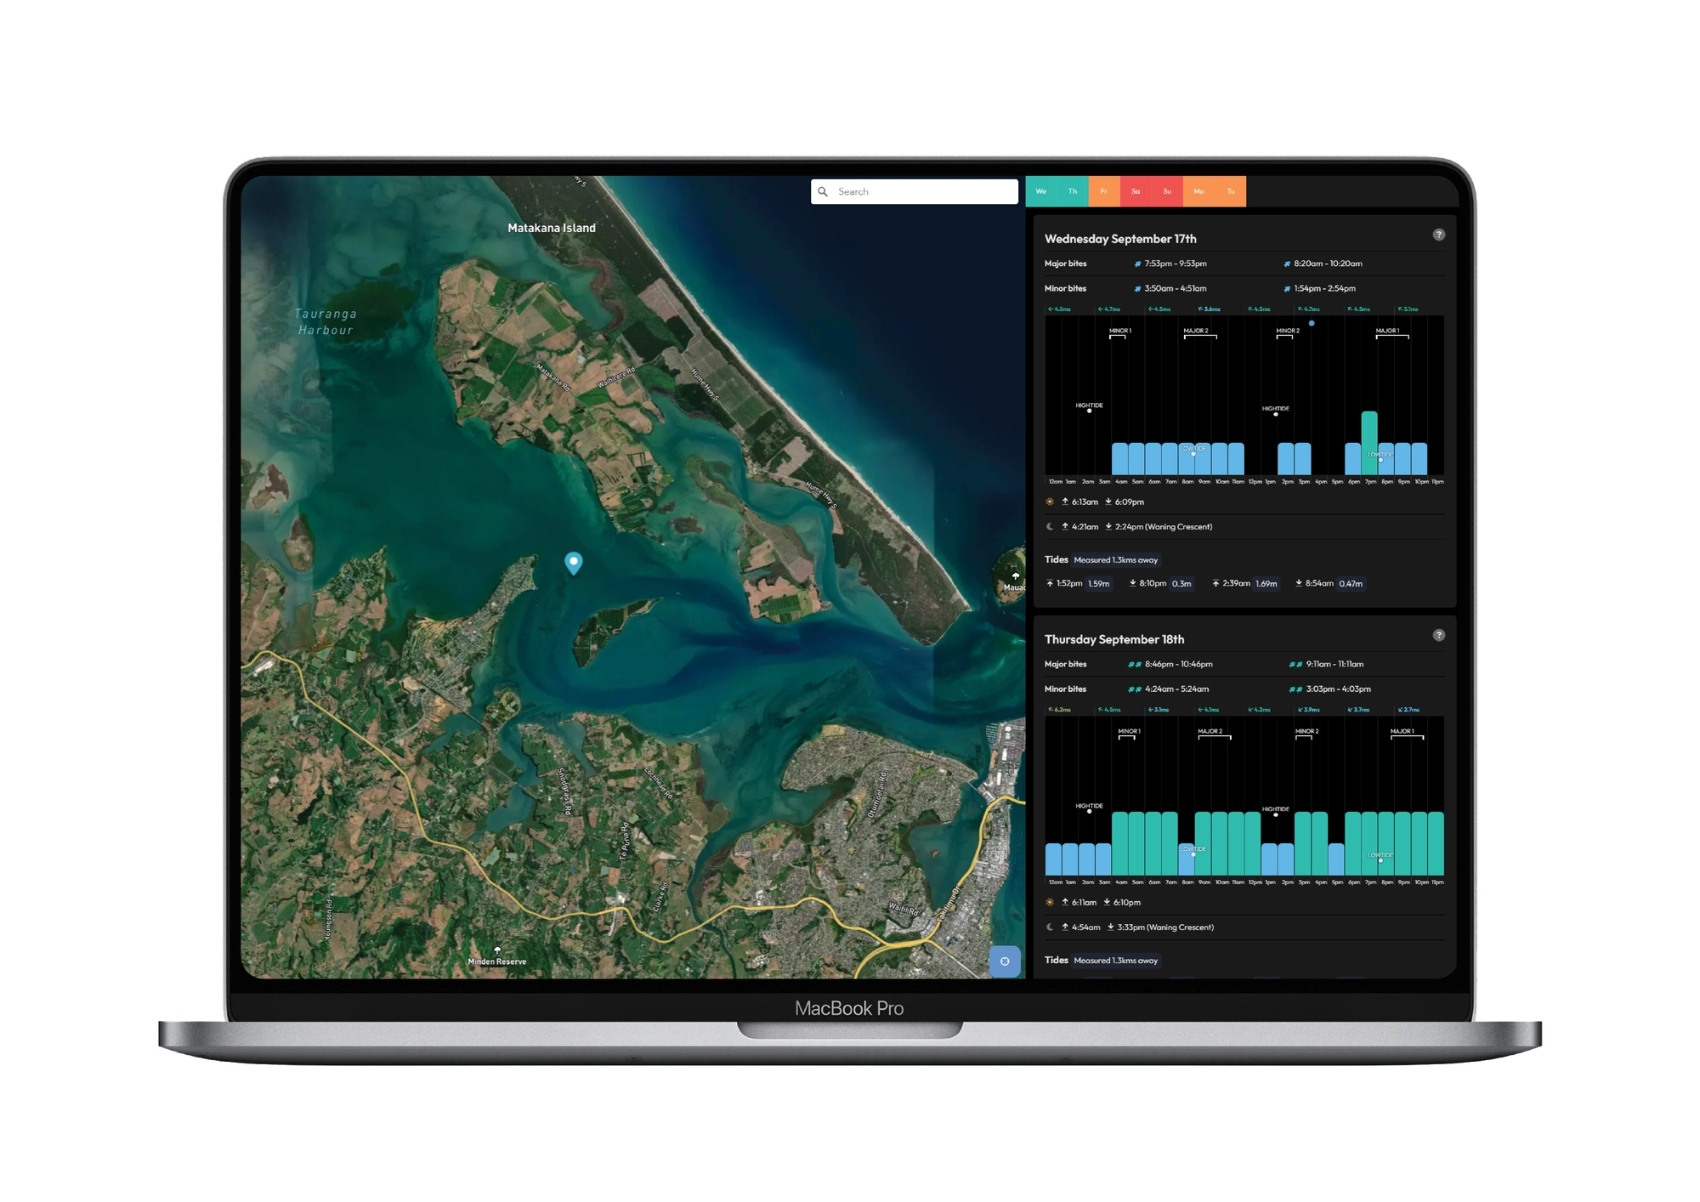Click the sun icon under Wednesday chart
The width and height of the screenshot is (1700, 1202).
click(x=1050, y=502)
